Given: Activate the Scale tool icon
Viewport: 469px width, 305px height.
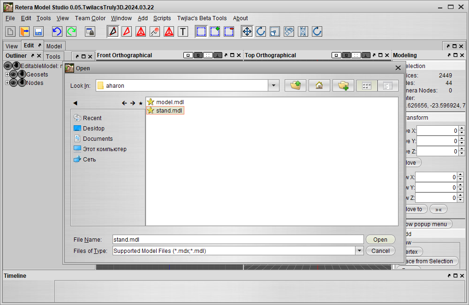Looking at the screenshot, I should click(x=275, y=31).
